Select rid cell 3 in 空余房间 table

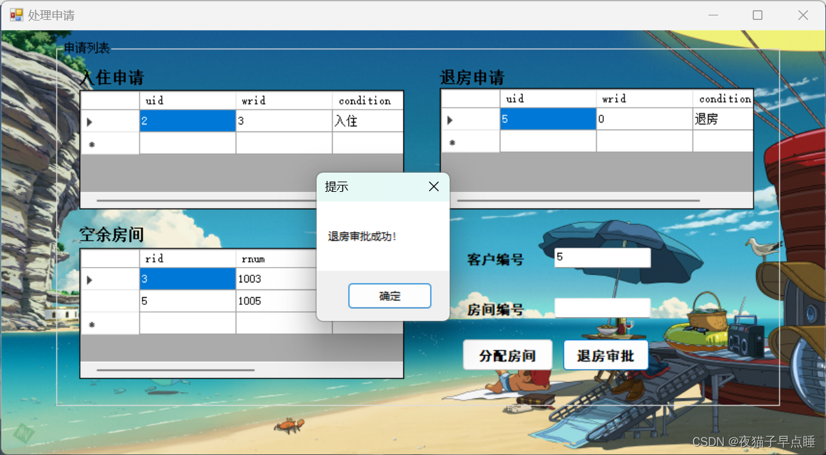coord(188,279)
